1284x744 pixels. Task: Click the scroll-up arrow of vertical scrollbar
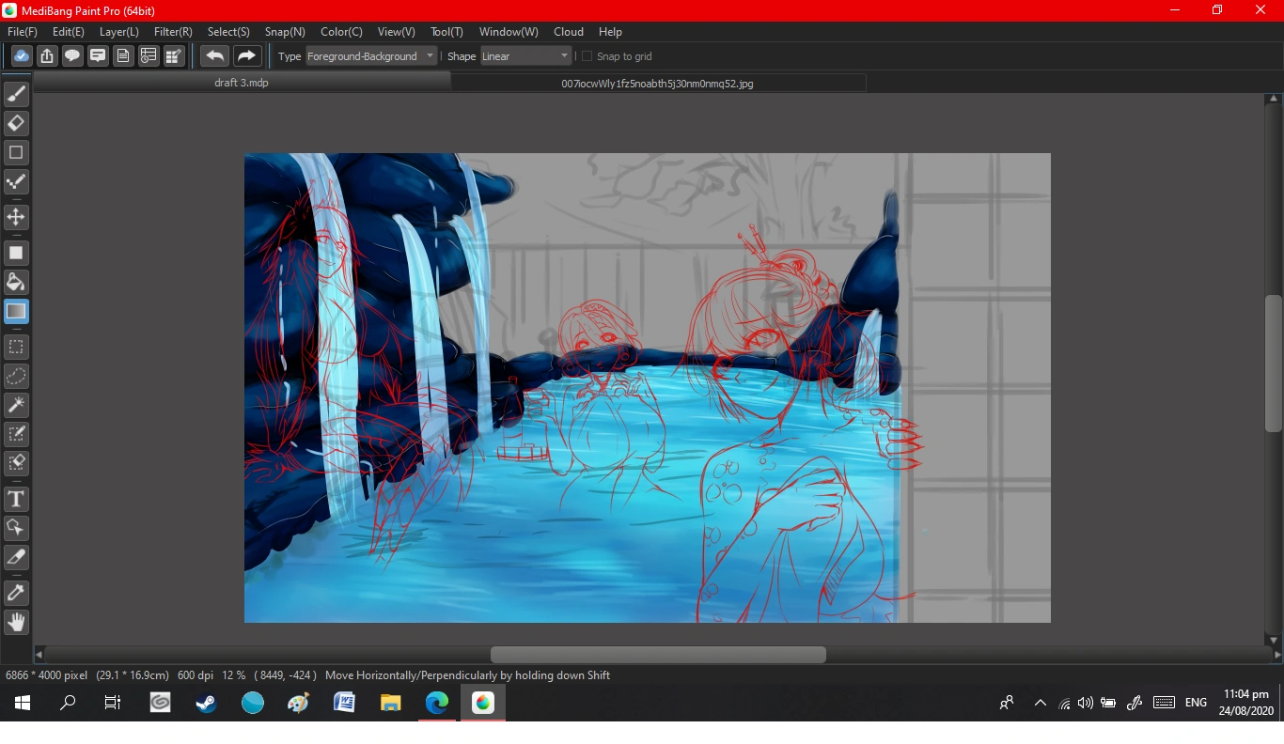(1274, 99)
